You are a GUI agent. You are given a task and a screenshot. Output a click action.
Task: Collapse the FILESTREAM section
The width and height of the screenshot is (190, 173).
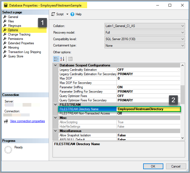click(x=56, y=105)
